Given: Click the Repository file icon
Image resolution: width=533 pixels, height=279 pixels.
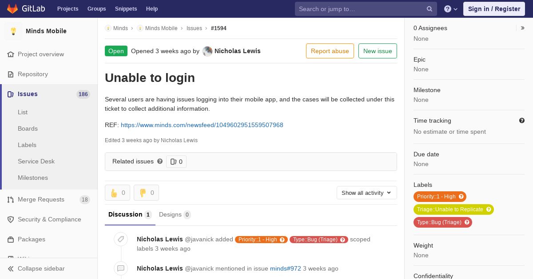Looking at the screenshot, I should [x=11, y=74].
